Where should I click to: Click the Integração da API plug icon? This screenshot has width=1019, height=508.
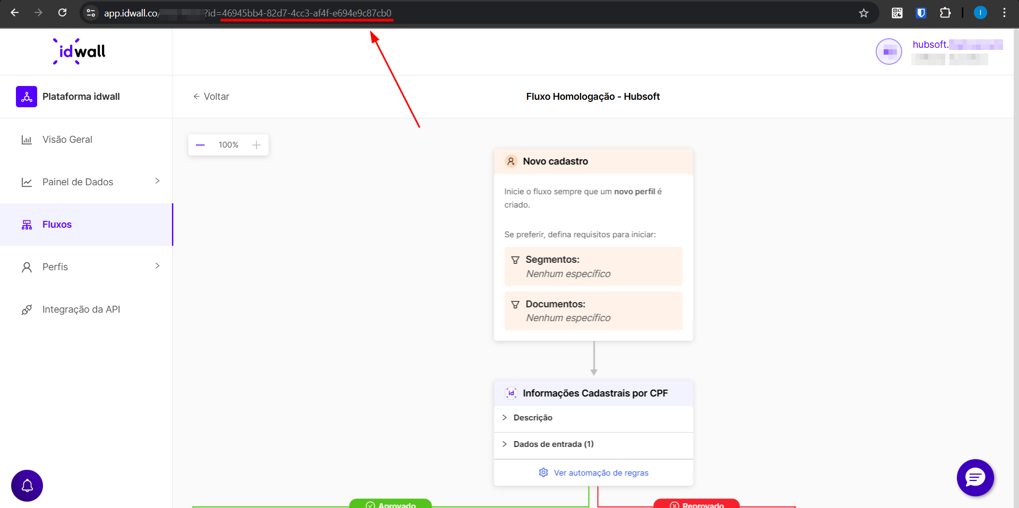(27, 309)
